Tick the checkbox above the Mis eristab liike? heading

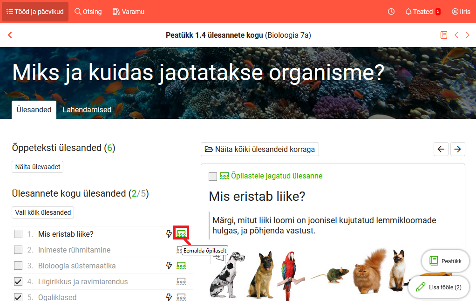213,176
